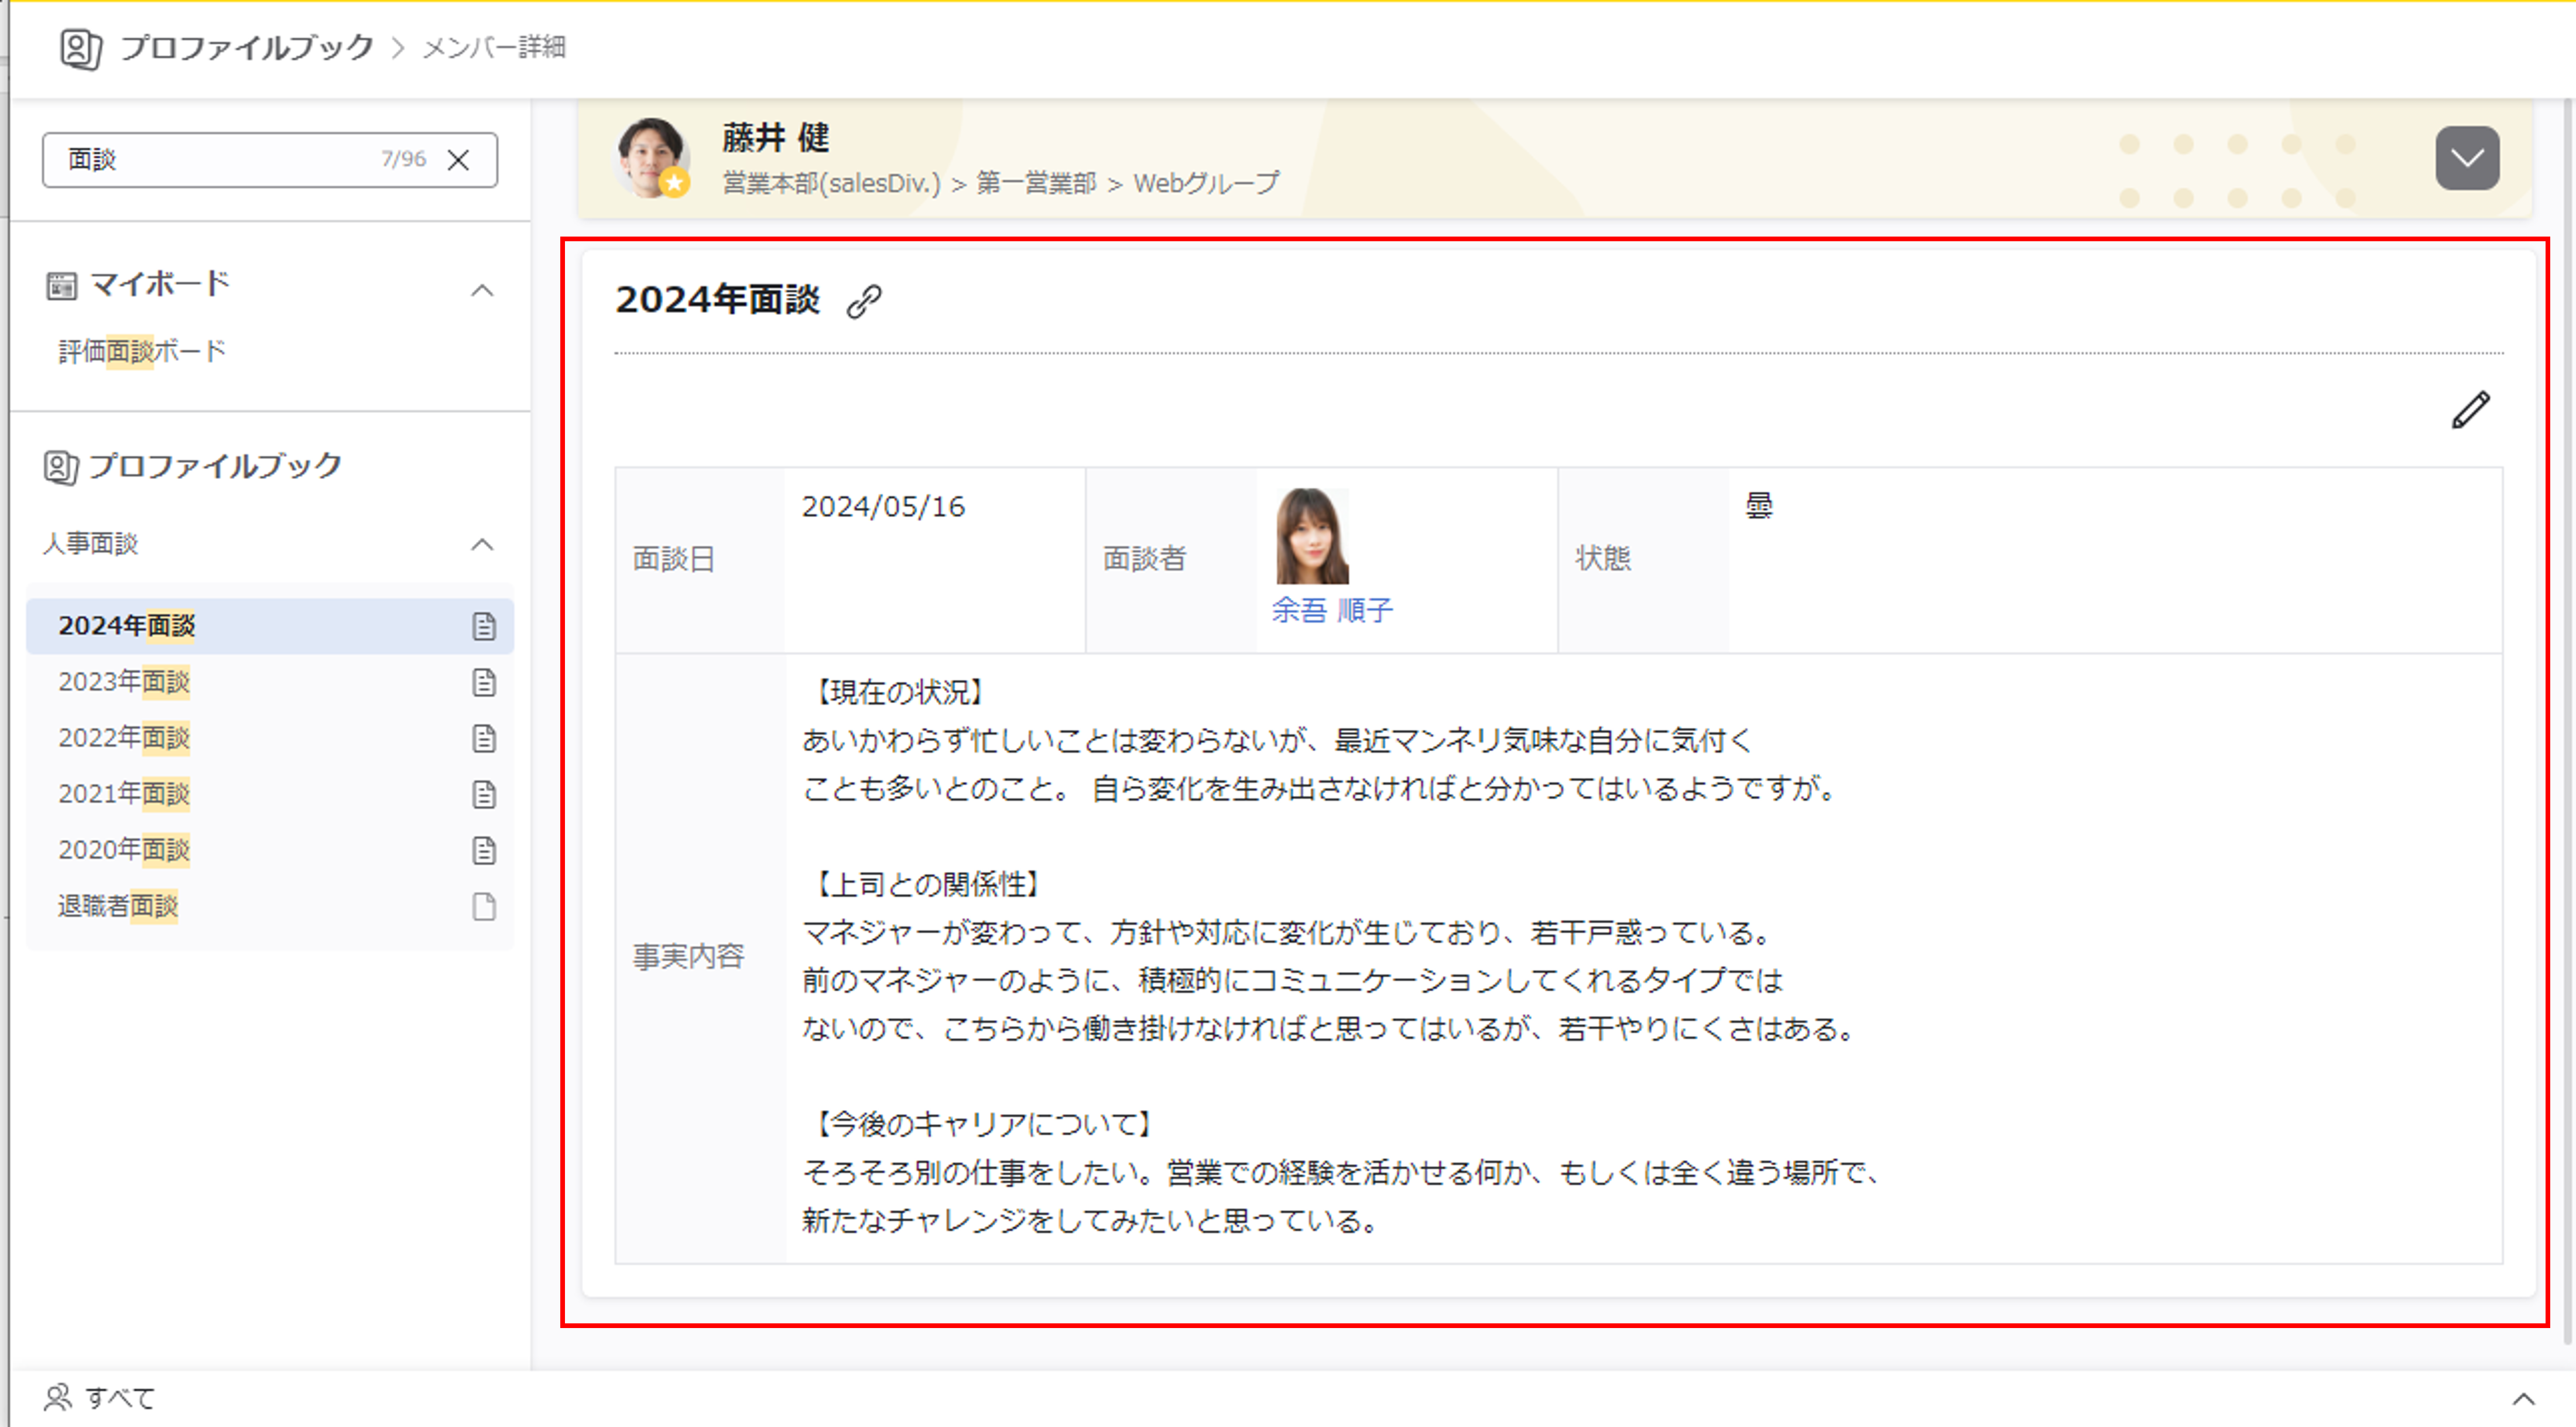Expand the 藤井 健 header with the dropdown button

pyautogui.click(x=2466, y=158)
